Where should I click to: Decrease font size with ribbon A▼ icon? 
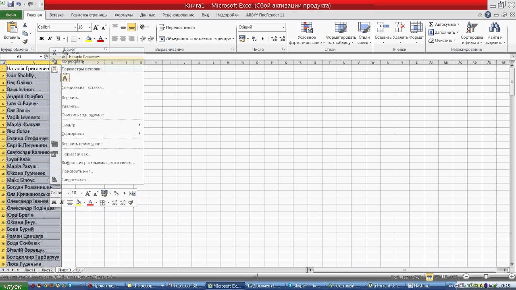point(104,27)
